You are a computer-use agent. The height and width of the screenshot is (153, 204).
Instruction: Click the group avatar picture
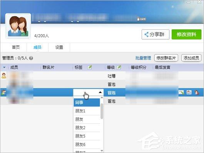point(18,26)
